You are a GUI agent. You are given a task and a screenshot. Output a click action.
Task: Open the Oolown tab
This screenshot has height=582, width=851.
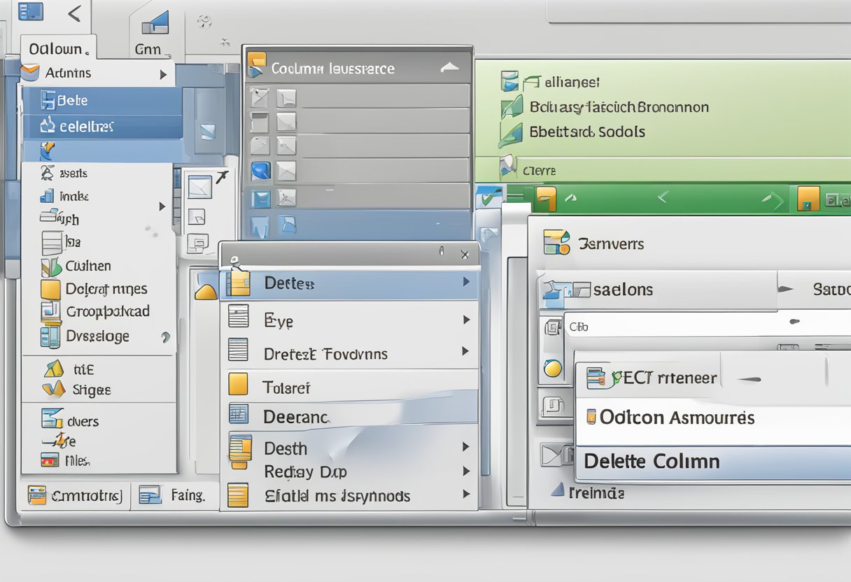tap(58, 50)
